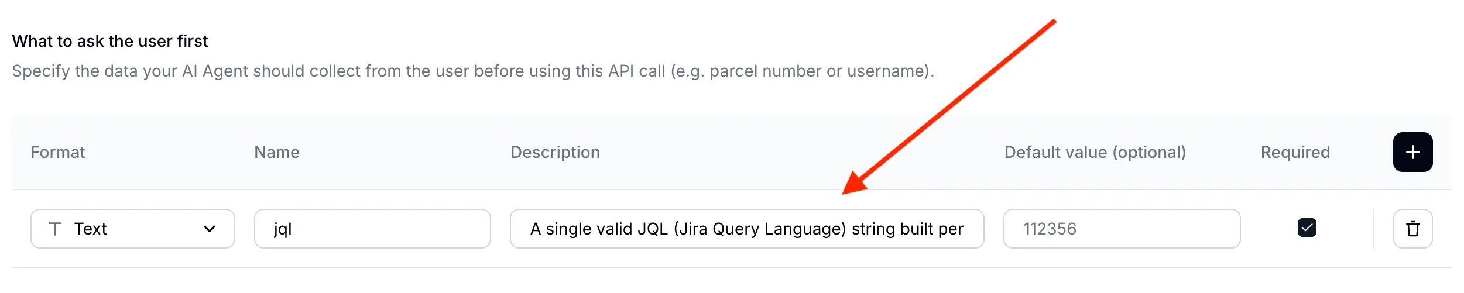Delete the jql row using trash icon
The width and height of the screenshot is (1464, 293).
point(1412,229)
